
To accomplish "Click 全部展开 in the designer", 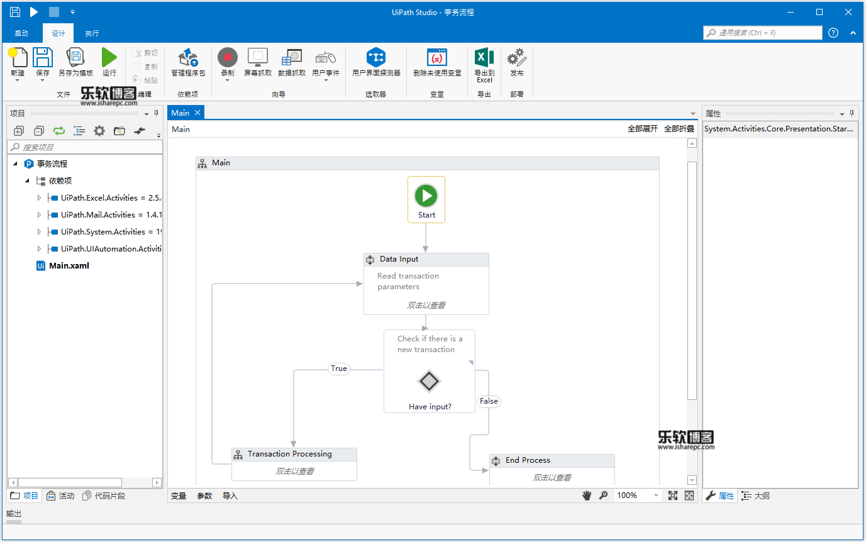I will [x=643, y=129].
